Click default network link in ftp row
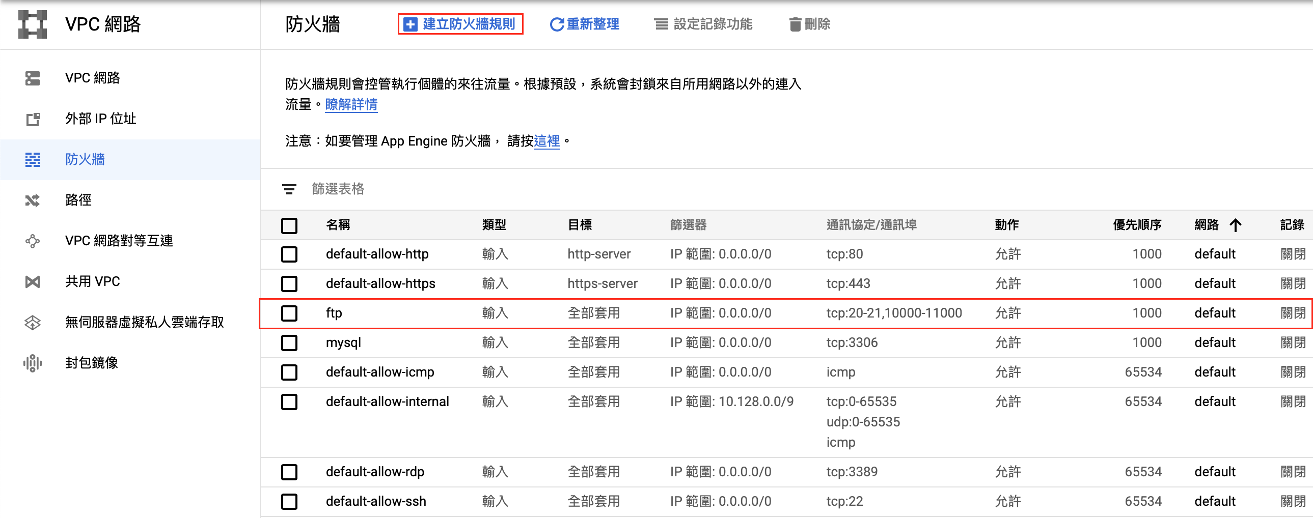Screen dimensions: 1313x518 [x=1215, y=313]
